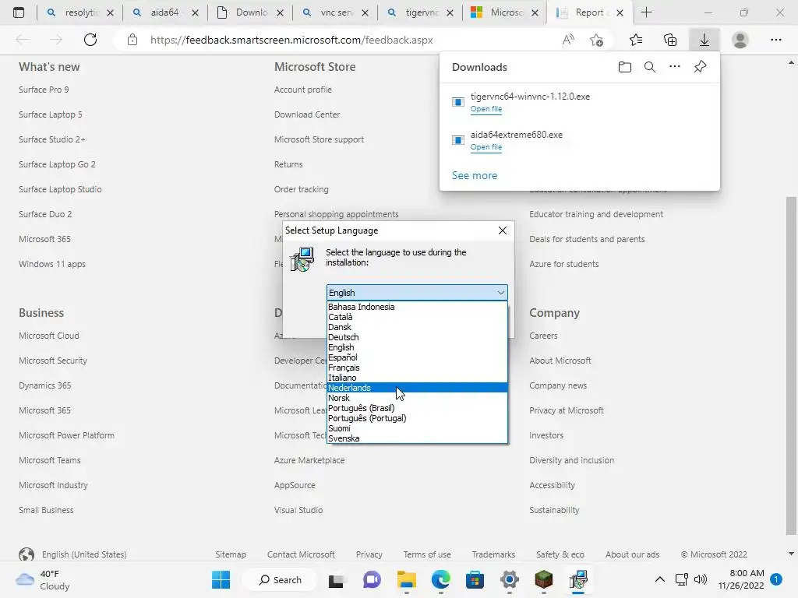Click the volume tray icon
Viewport: 798px width, 598px height.
(701, 579)
